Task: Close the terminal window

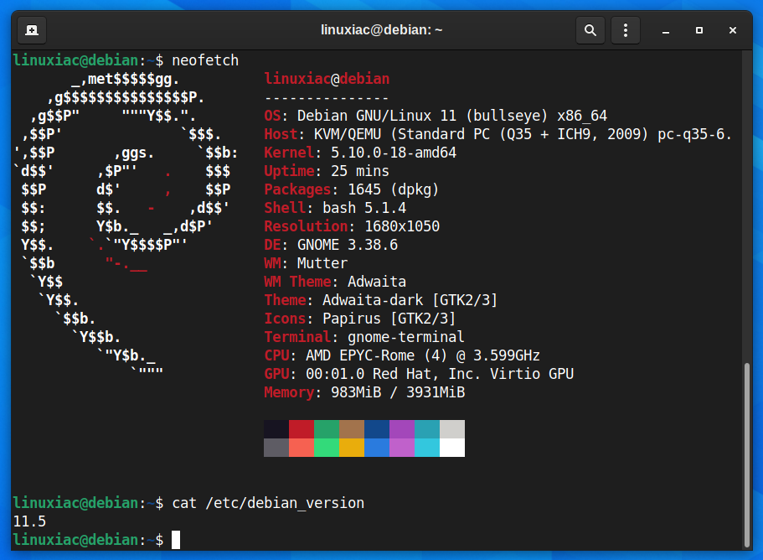Action: (x=732, y=30)
